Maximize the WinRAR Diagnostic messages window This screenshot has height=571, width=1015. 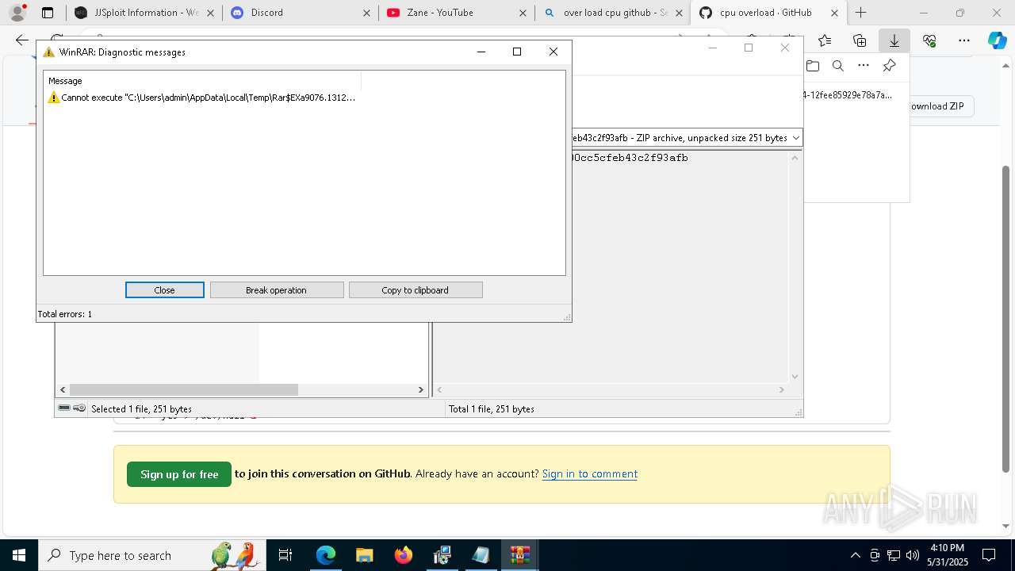517,52
